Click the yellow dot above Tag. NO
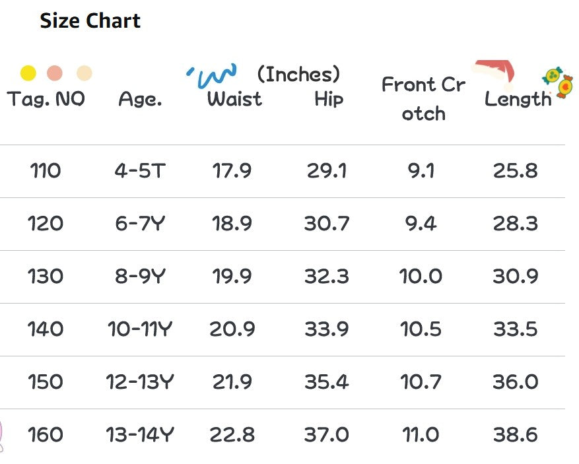Image resolution: width=579 pixels, height=464 pixels. (28, 73)
